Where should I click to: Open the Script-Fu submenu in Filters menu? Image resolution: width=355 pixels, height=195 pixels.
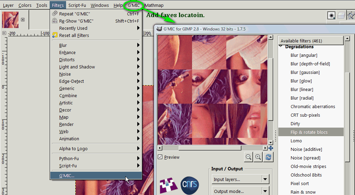[x=97, y=166]
